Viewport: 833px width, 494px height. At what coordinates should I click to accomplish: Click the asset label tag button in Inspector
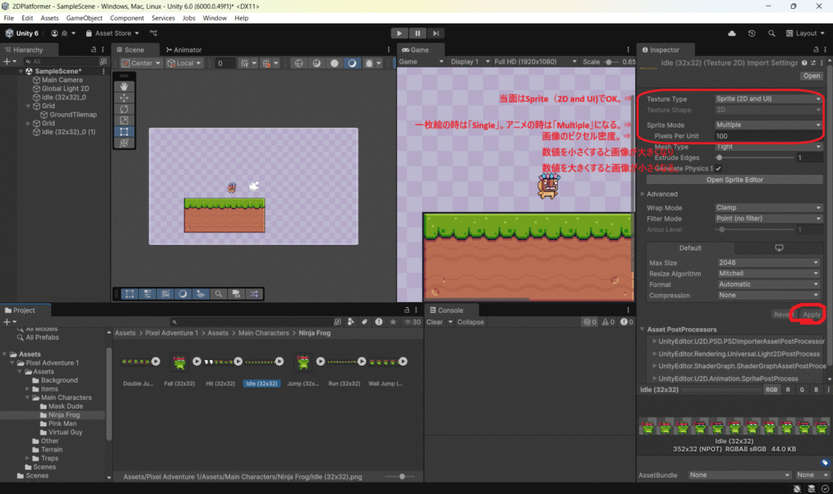(x=825, y=462)
